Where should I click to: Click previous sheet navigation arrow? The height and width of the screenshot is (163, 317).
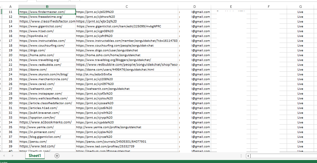coord(4,155)
